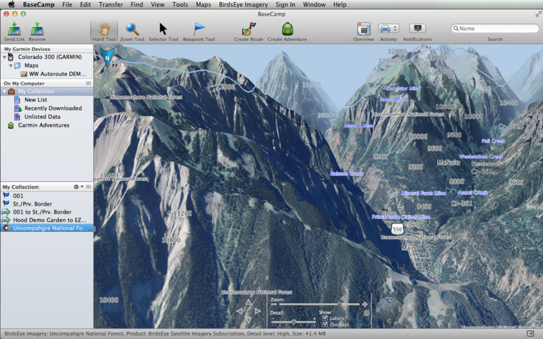This screenshot has height=339, width=543.
Task: Pick the Selector Tool arrow
Action: click(163, 29)
